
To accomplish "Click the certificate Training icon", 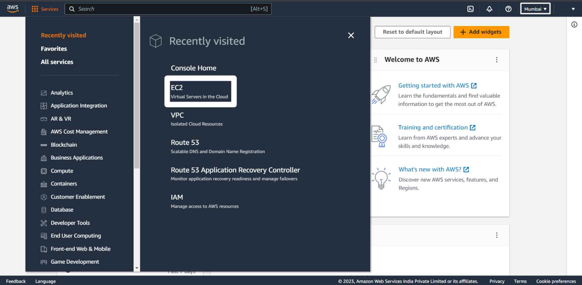I will click(380, 137).
